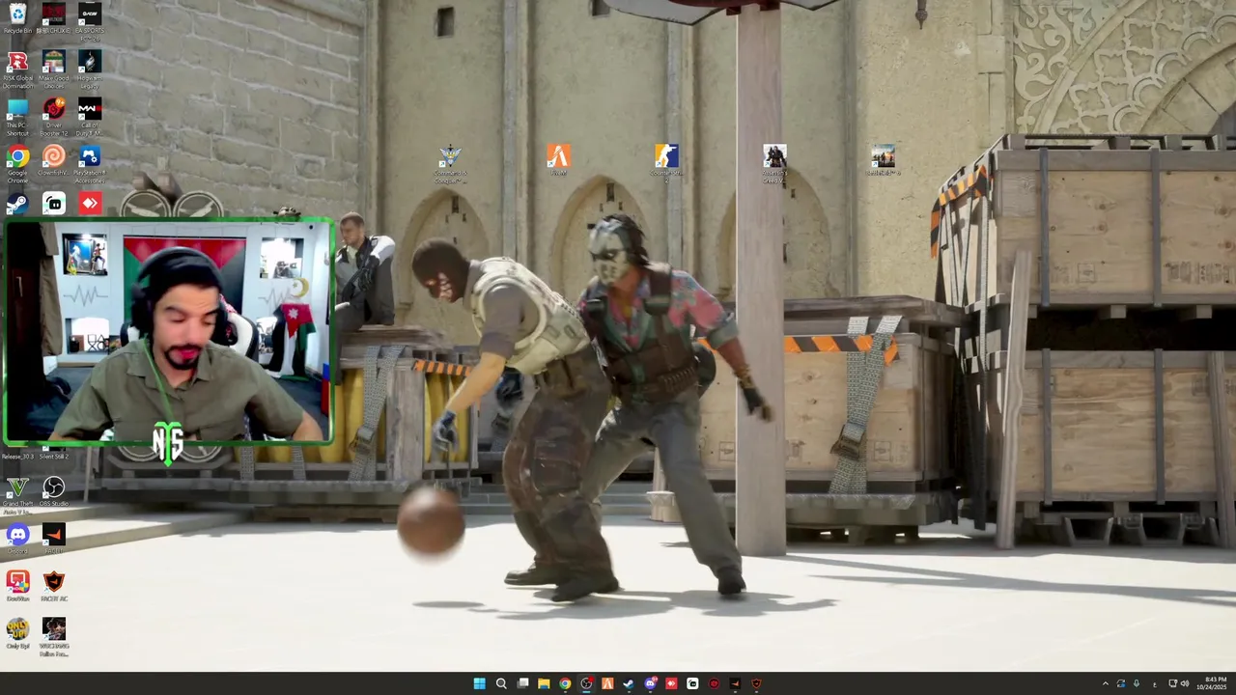Open Google Chrome desktop shortcut
Viewport: 1236px width, 695px height.
(x=17, y=162)
